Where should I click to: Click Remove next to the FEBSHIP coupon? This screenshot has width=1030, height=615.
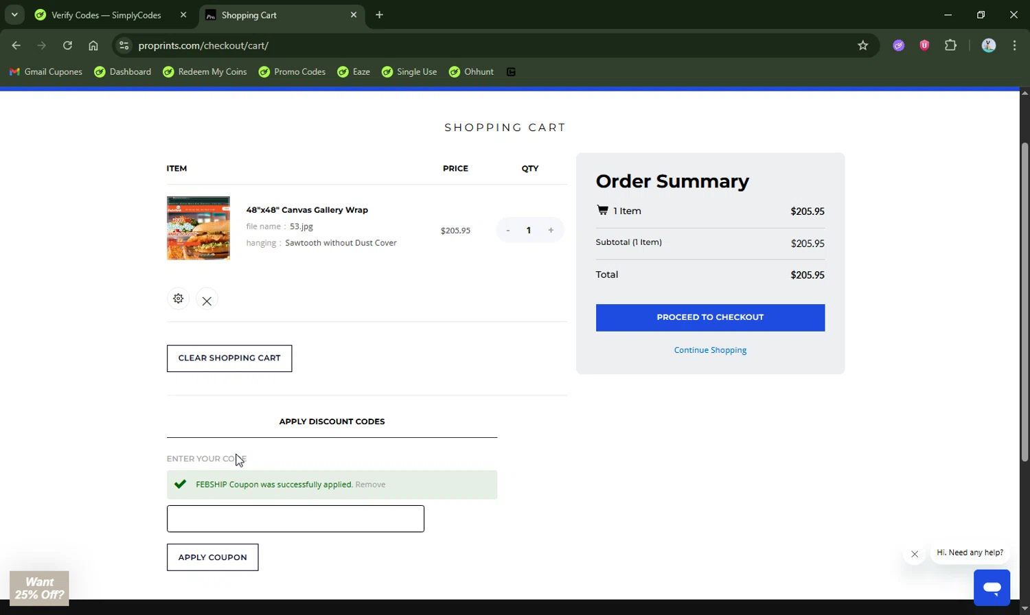370,485
